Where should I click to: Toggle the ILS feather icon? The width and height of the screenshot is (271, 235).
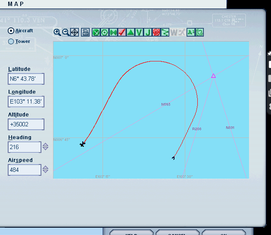tap(122, 32)
